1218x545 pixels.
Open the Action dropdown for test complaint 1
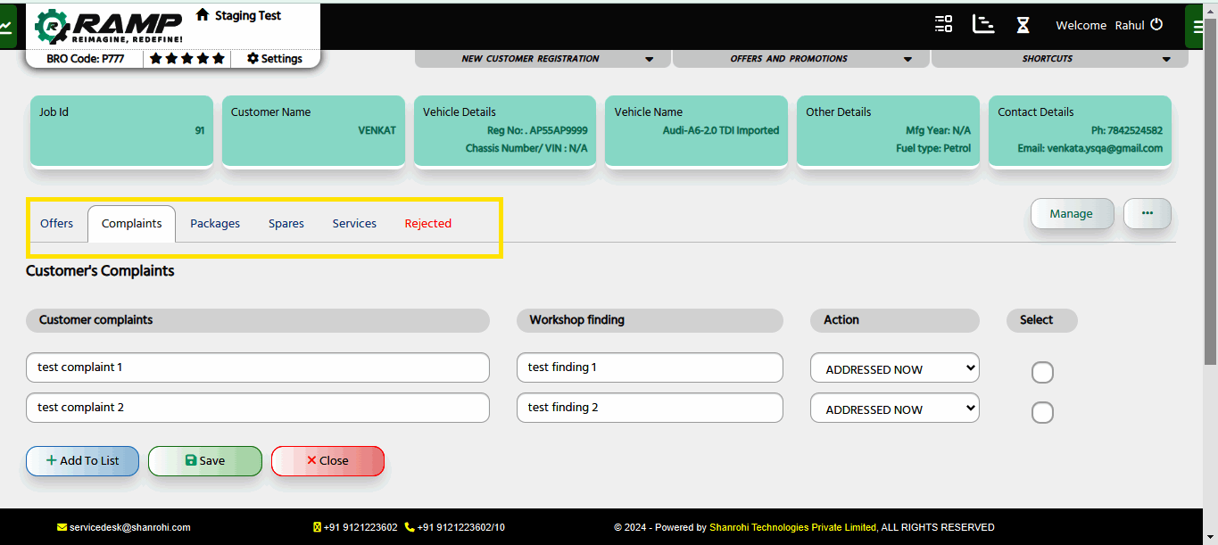coord(894,368)
